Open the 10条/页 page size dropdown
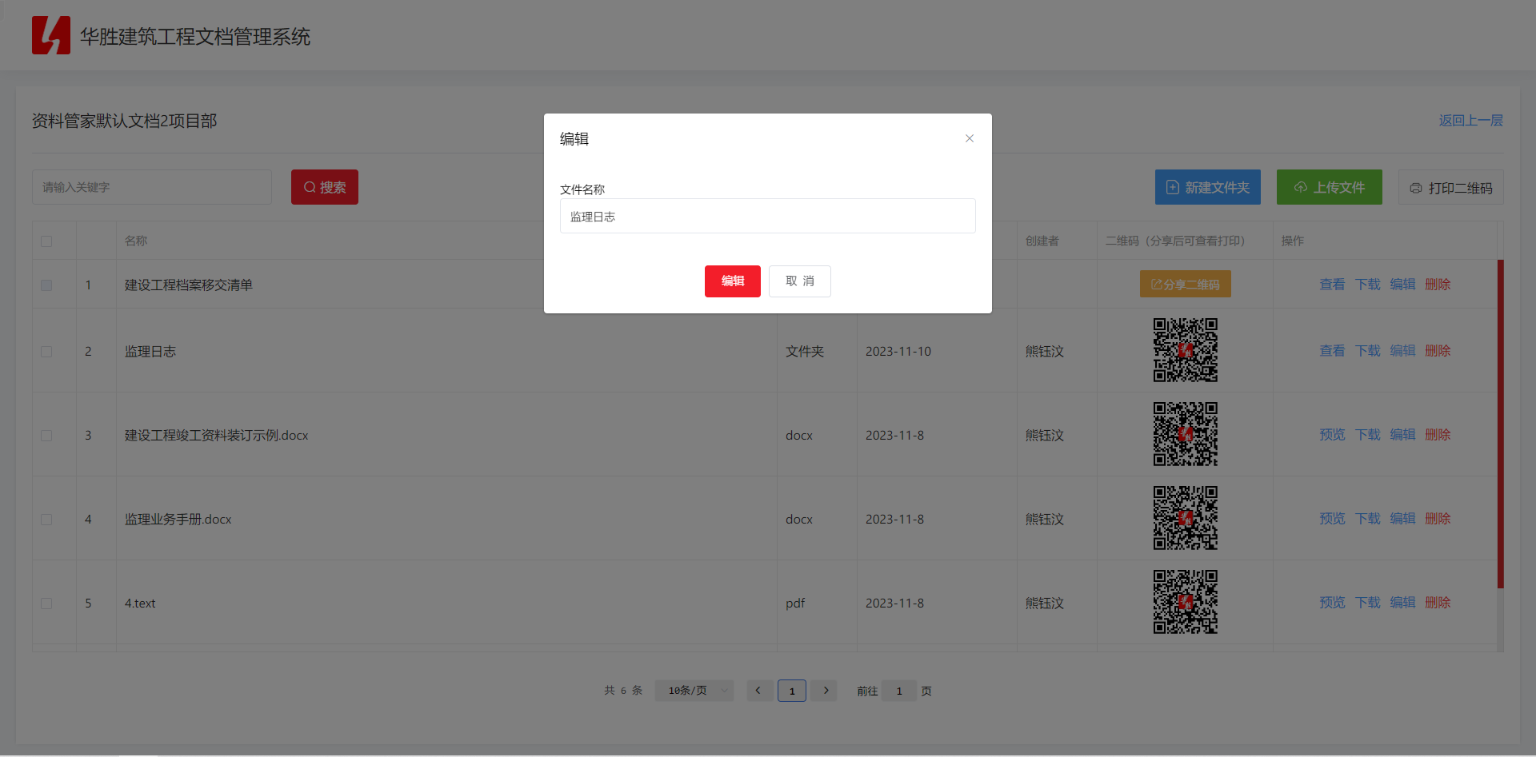 694,691
